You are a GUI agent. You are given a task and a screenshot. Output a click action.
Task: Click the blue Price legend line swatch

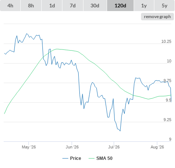click(65, 158)
